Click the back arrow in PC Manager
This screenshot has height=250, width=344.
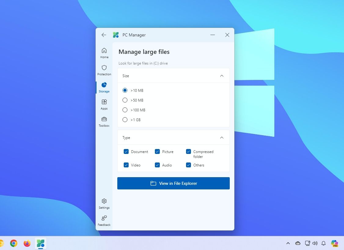[104, 35]
